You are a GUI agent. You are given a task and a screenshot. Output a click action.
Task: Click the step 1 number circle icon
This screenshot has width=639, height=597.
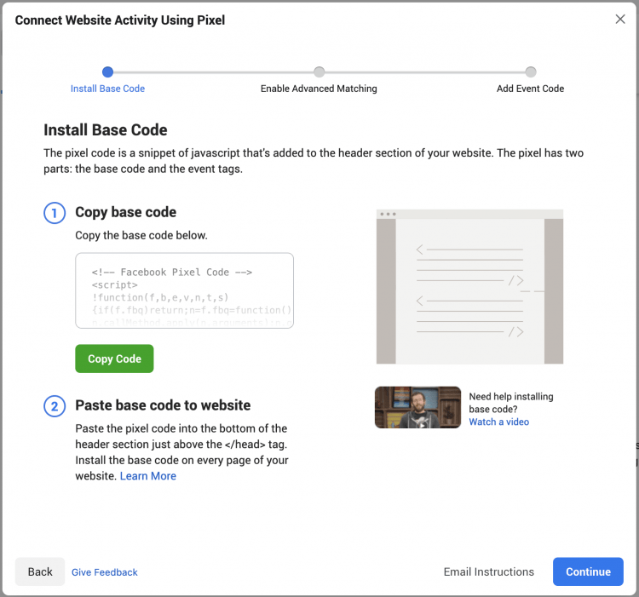(55, 213)
